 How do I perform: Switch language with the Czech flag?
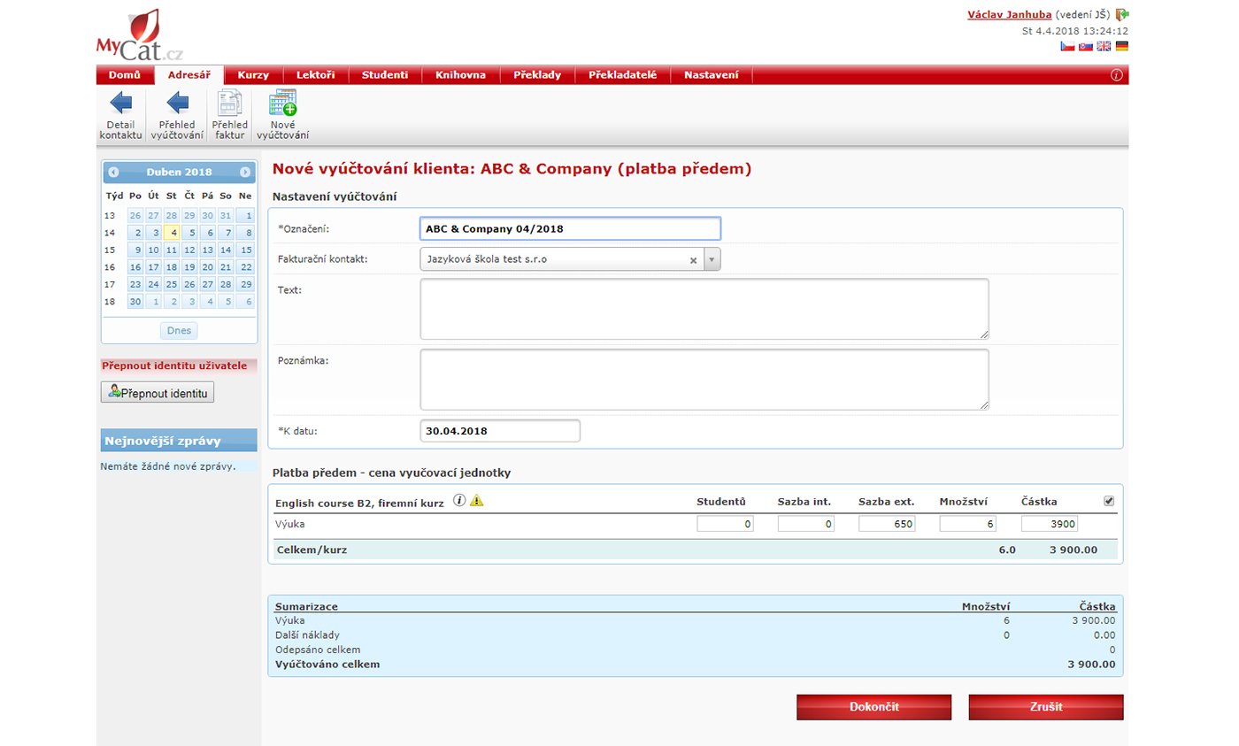tap(1067, 46)
